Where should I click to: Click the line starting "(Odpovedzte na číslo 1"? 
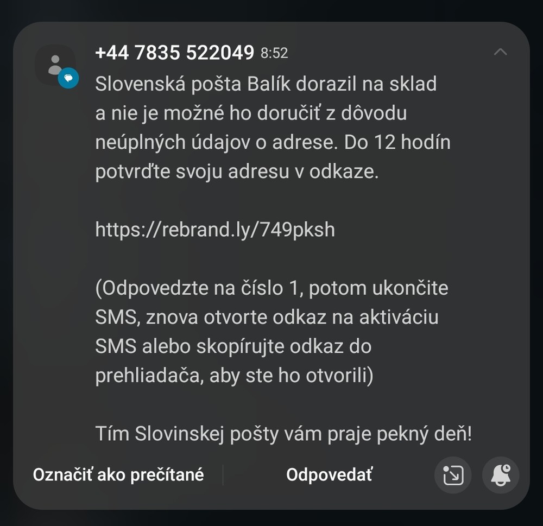point(271,288)
